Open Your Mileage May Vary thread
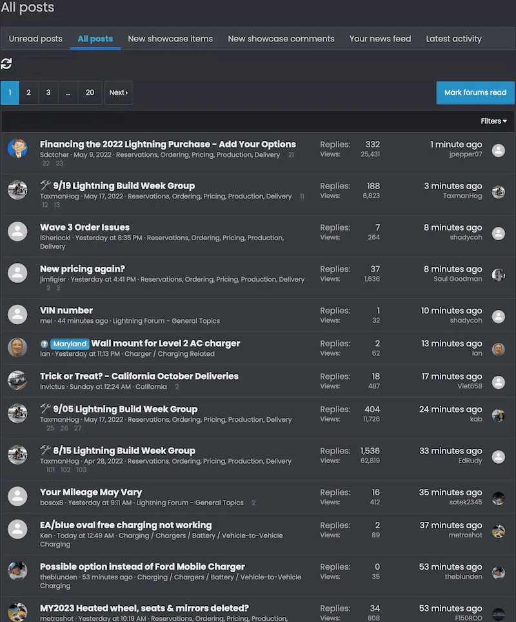Image resolution: width=516 pixels, height=622 pixels. 91,492
